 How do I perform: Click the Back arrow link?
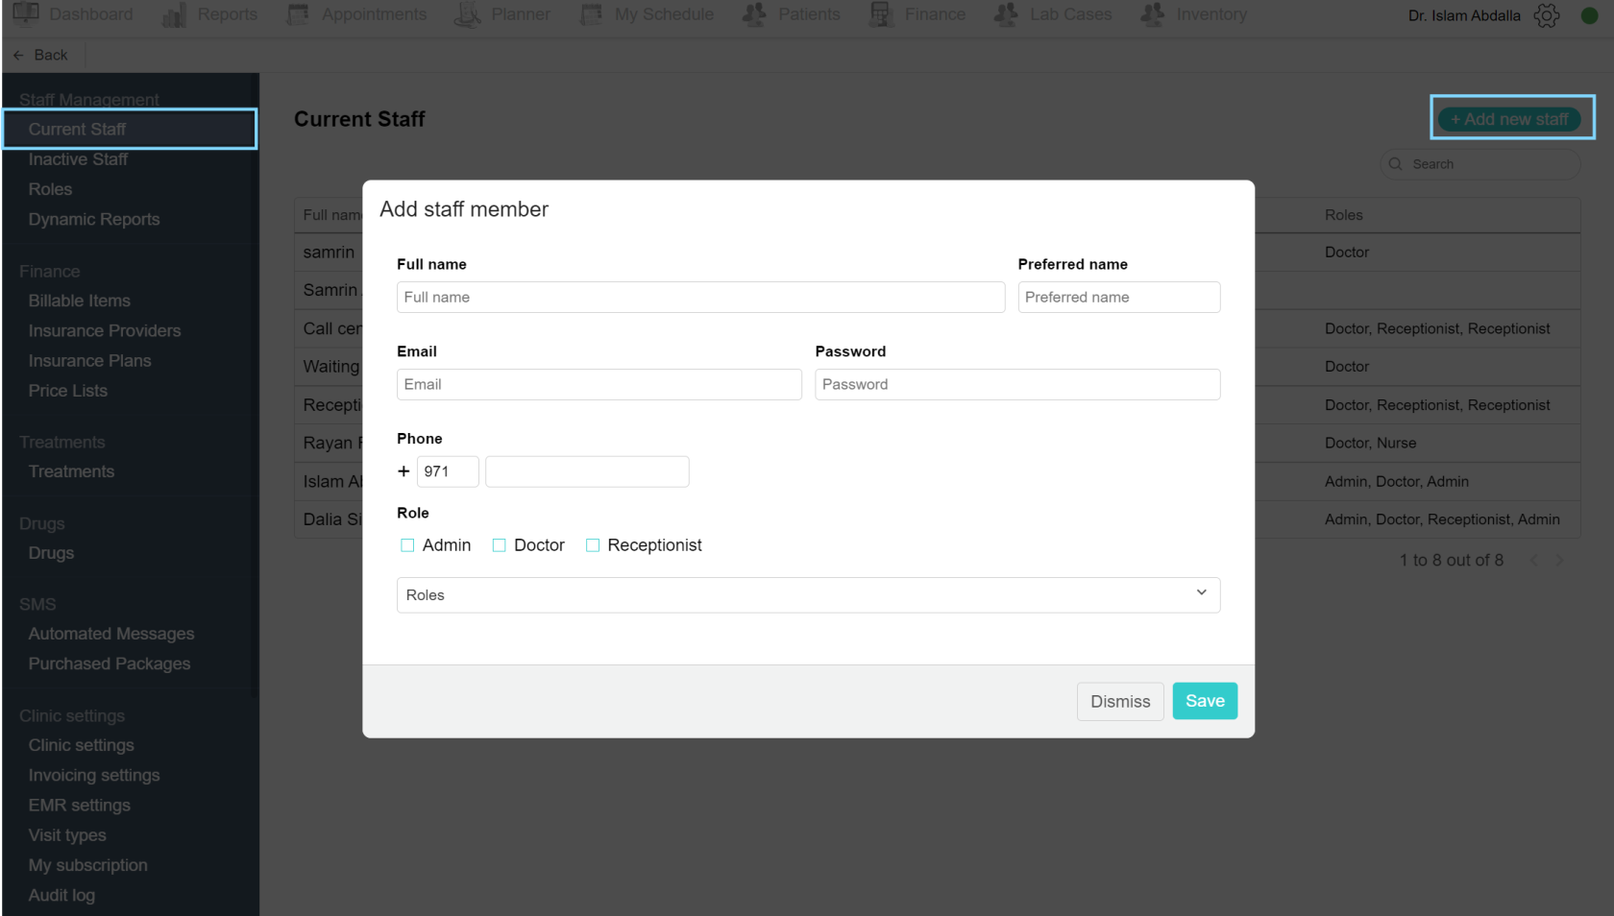click(41, 55)
